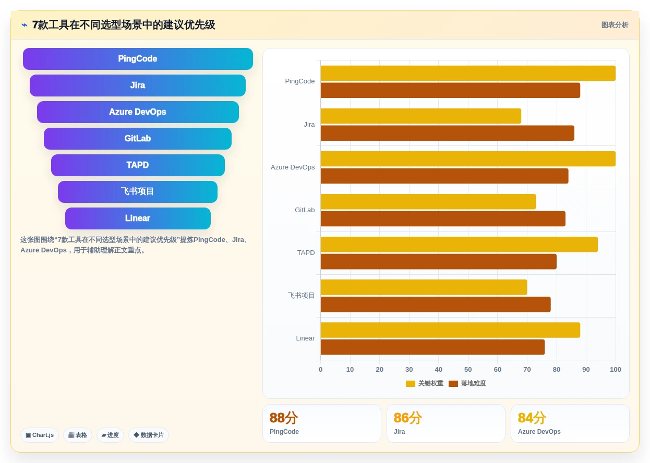Viewport: 650px width, 463px height.
Task: Click TAPD's brown 落地难度 bar
Action: (x=438, y=262)
